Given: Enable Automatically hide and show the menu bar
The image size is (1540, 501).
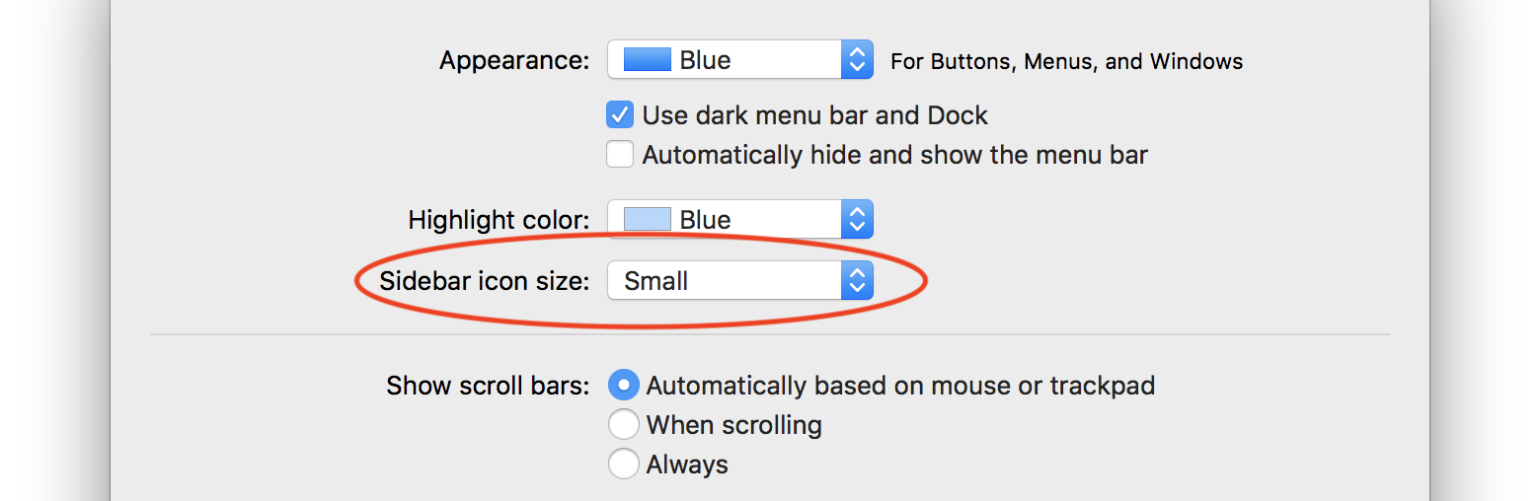Looking at the screenshot, I should coord(620,155).
